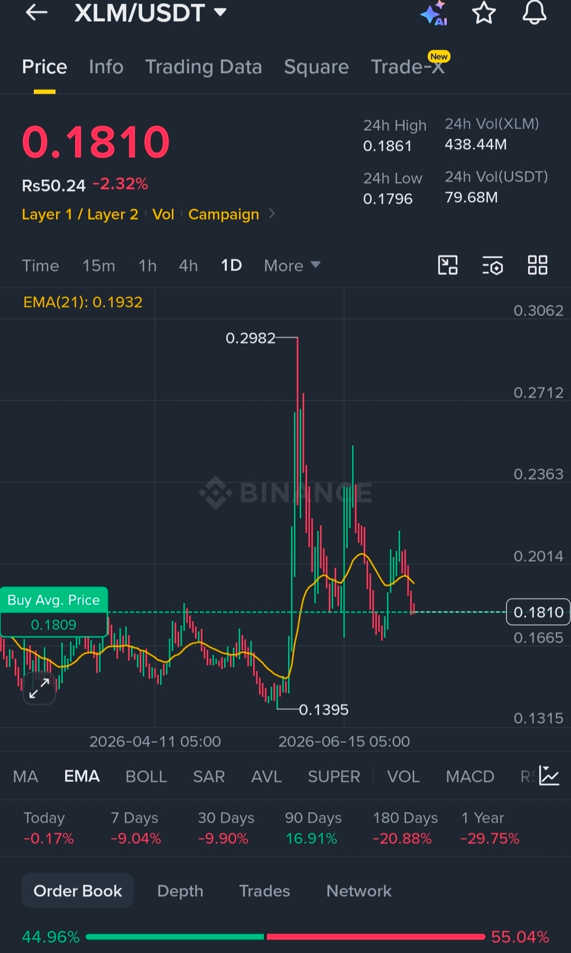This screenshot has width=571, height=953.
Task: Tap the 90 Days 16.91% change
Action: (x=313, y=828)
